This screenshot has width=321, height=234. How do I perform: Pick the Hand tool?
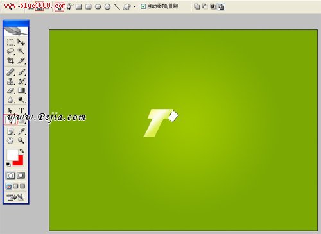tap(10, 140)
